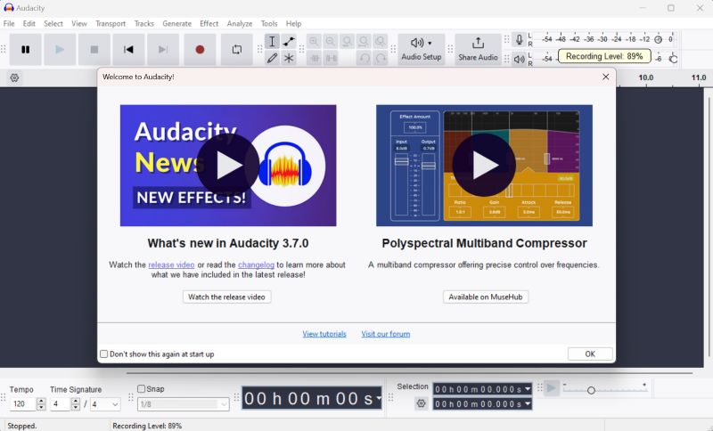Click the Silence audio selection icon

(x=331, y=58)
